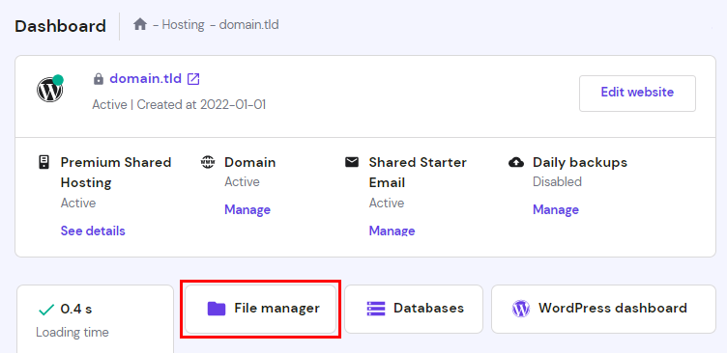727x353 pixels.
Task: Click the Loading time label
Action: [x=73, y=332]
